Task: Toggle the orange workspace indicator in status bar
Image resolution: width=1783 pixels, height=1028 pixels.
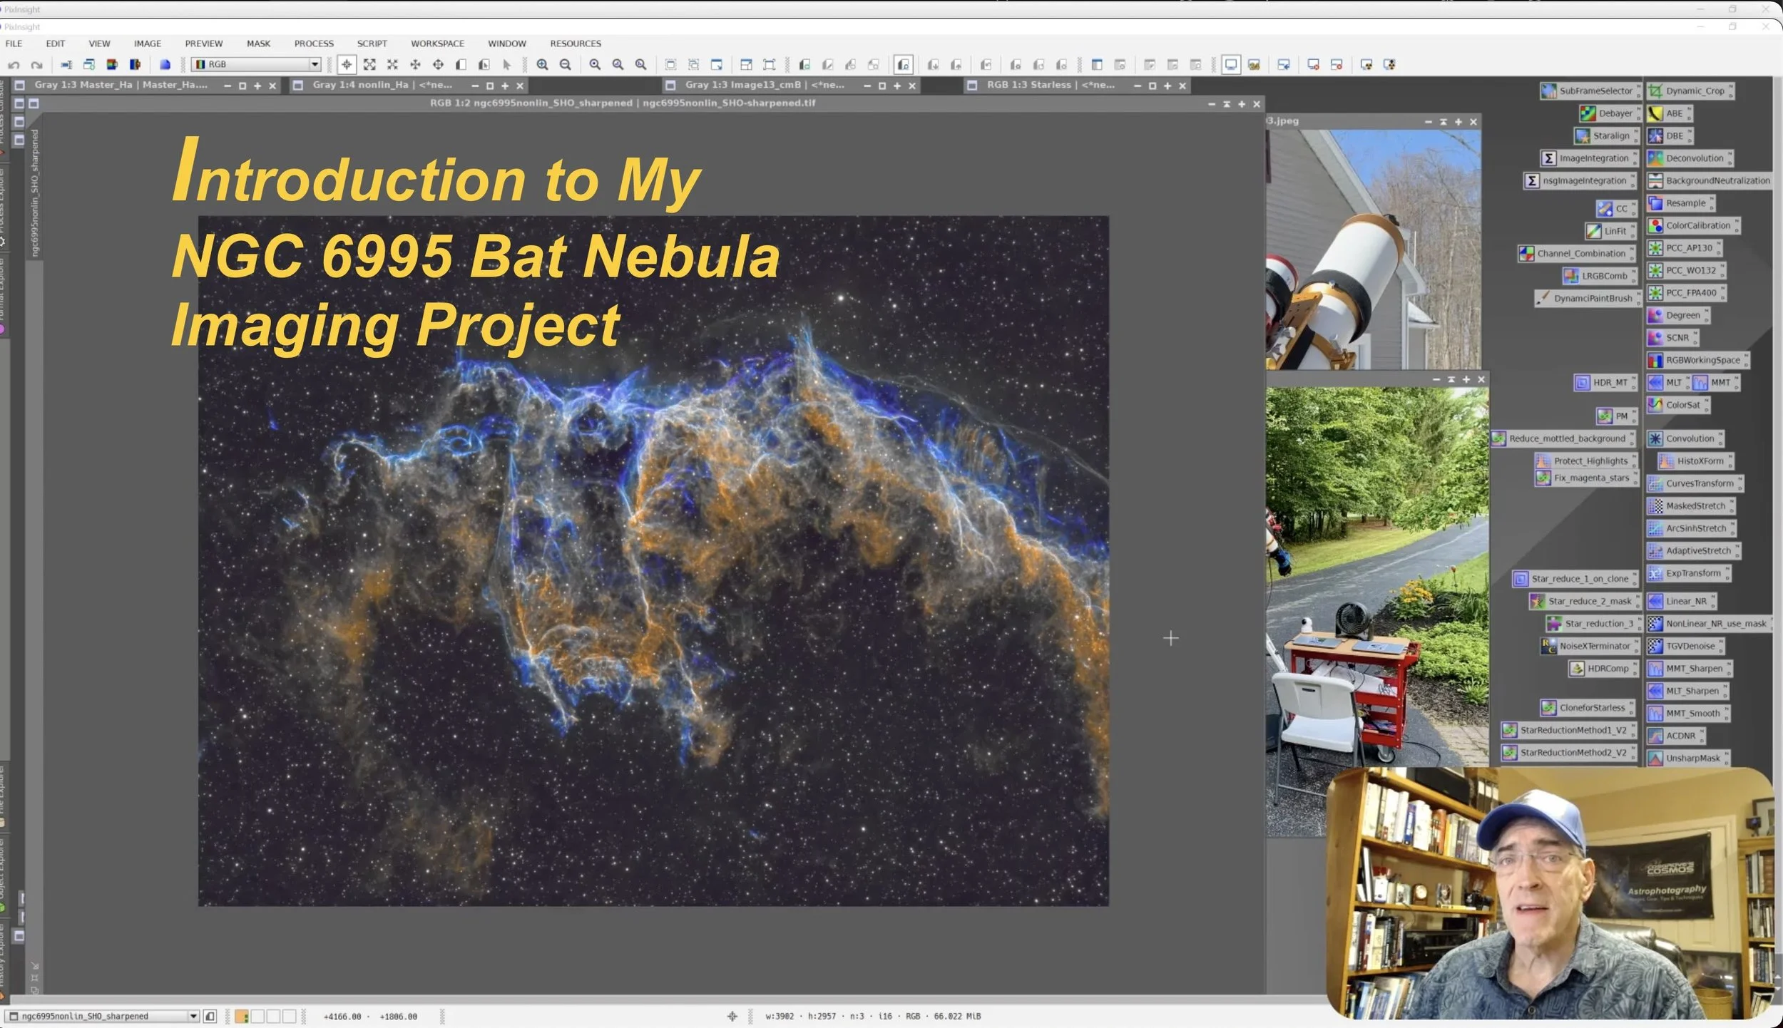Action: click(242, 1017)
